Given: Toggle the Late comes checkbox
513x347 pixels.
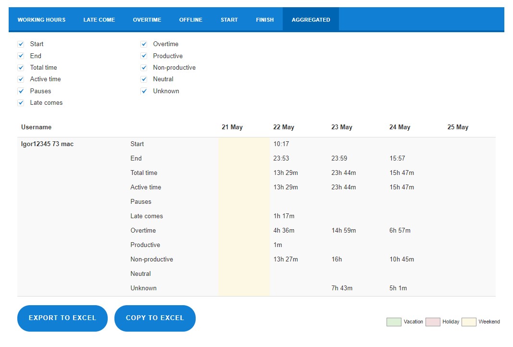Looking at the screenshot, I should pyautogui.click(x=21, y=103).
